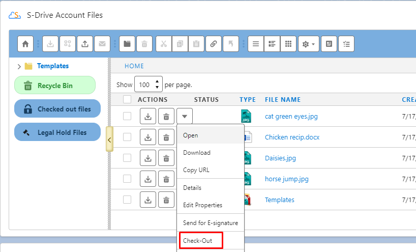416x252 pixels.
Task: Click the checklist icon at toolbar end
Action: coord(346,44)
